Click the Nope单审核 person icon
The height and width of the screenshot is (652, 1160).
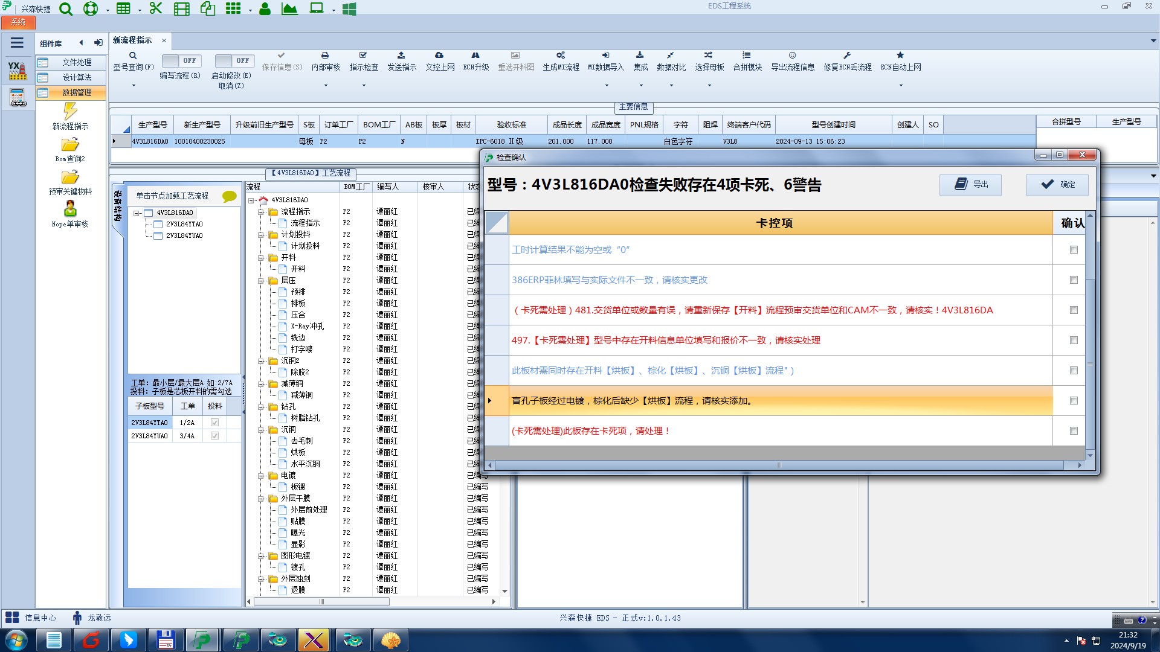[70, 209]
